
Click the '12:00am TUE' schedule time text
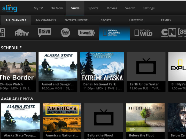[139, 88]
